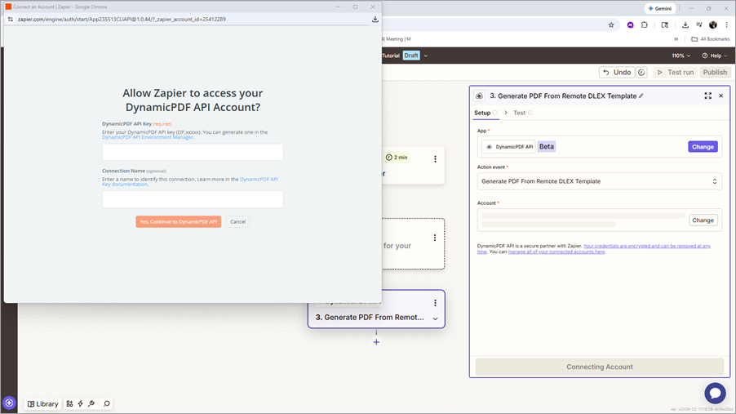Open the DynamicPDF API Environment Manager link

(x=148, y=138)
